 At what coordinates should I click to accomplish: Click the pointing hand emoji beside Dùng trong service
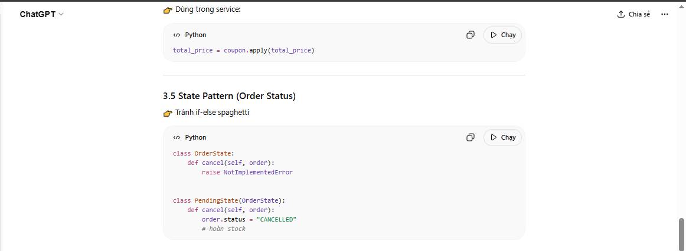coord(168,10)
